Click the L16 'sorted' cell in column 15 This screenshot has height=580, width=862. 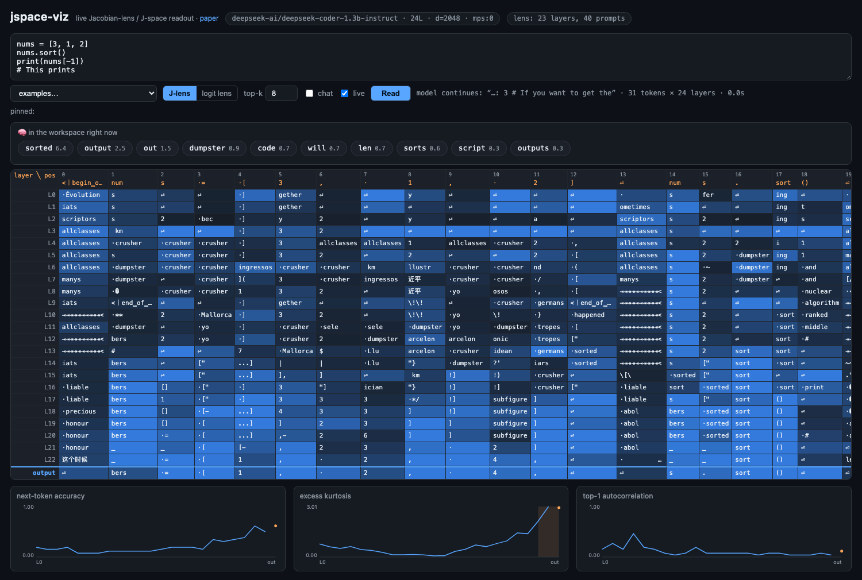(715, 387)
